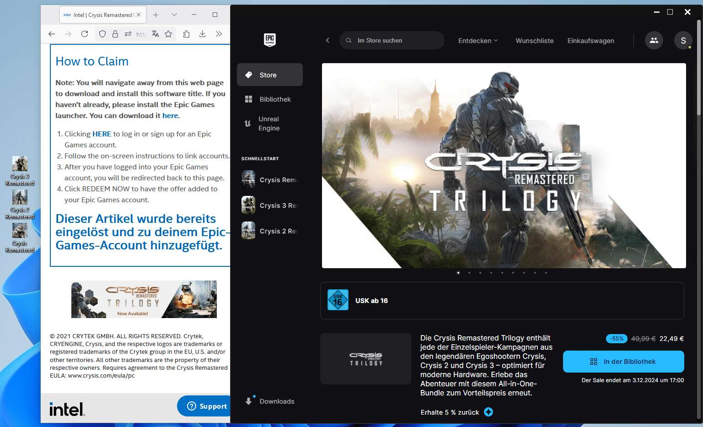Open Bibliothek in the launcher sidebar
This screenshot has width=703, height=427.
(x=270, y=99)
